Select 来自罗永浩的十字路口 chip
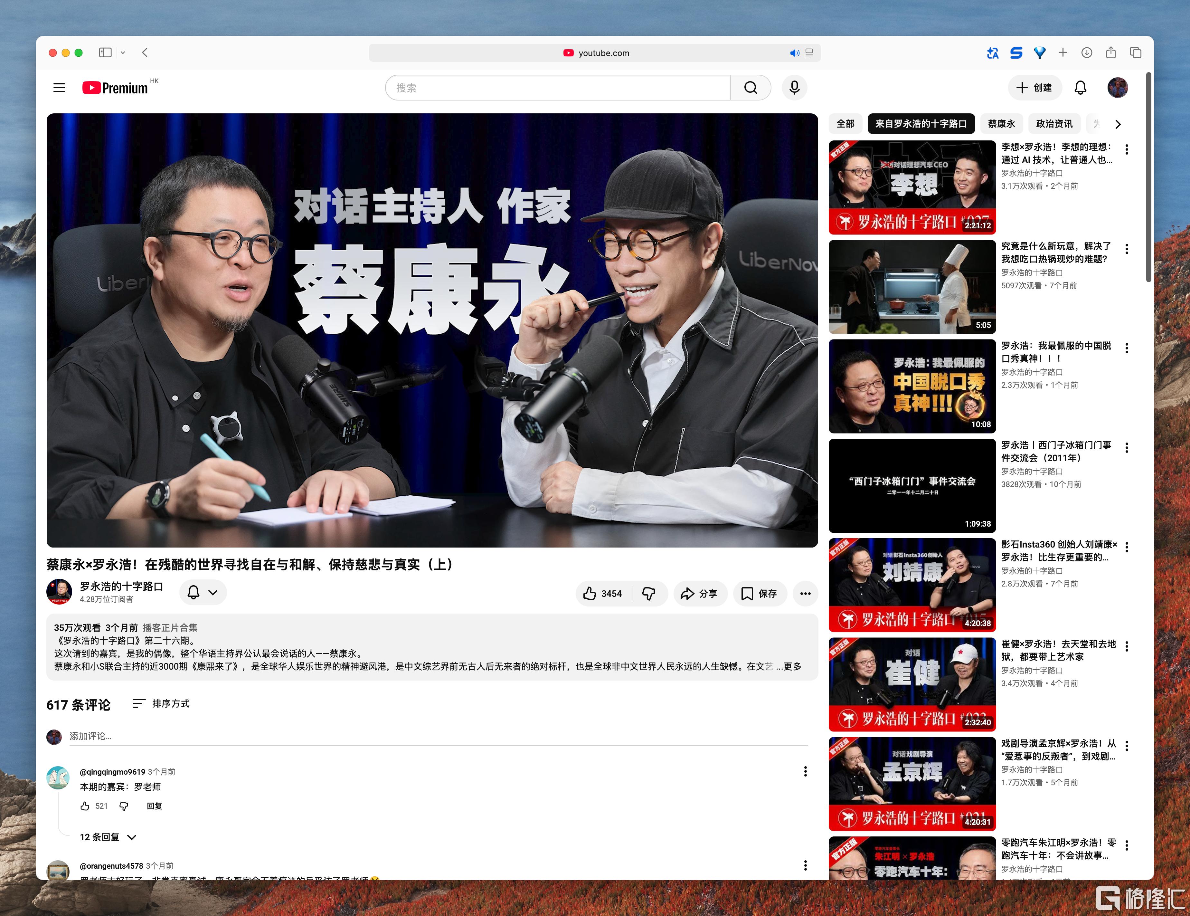 click(921, 124)
